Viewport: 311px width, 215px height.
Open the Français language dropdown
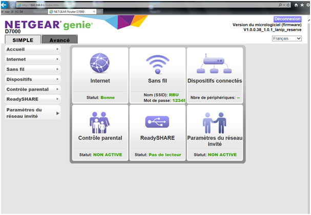click(x=286, y=38)
